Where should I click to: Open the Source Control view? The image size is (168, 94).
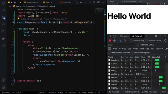[x=3, y=17]
